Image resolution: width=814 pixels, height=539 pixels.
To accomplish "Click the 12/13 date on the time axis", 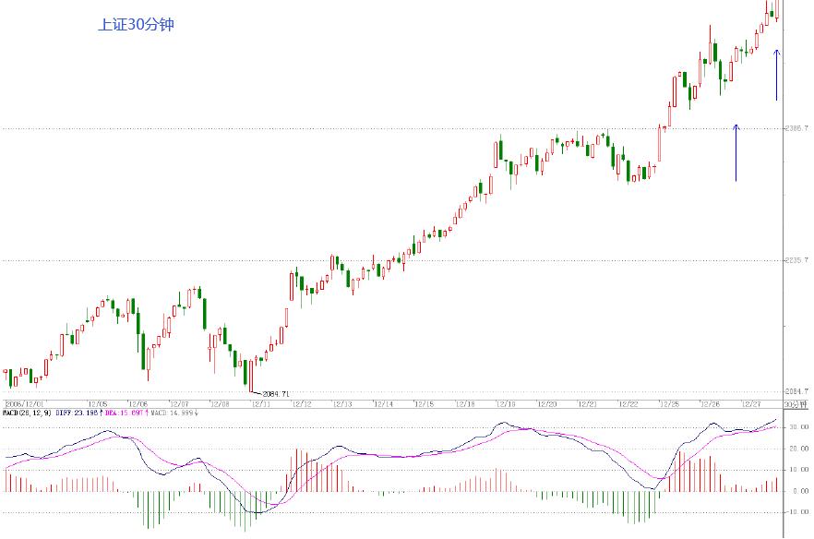I will pos(342,403).
